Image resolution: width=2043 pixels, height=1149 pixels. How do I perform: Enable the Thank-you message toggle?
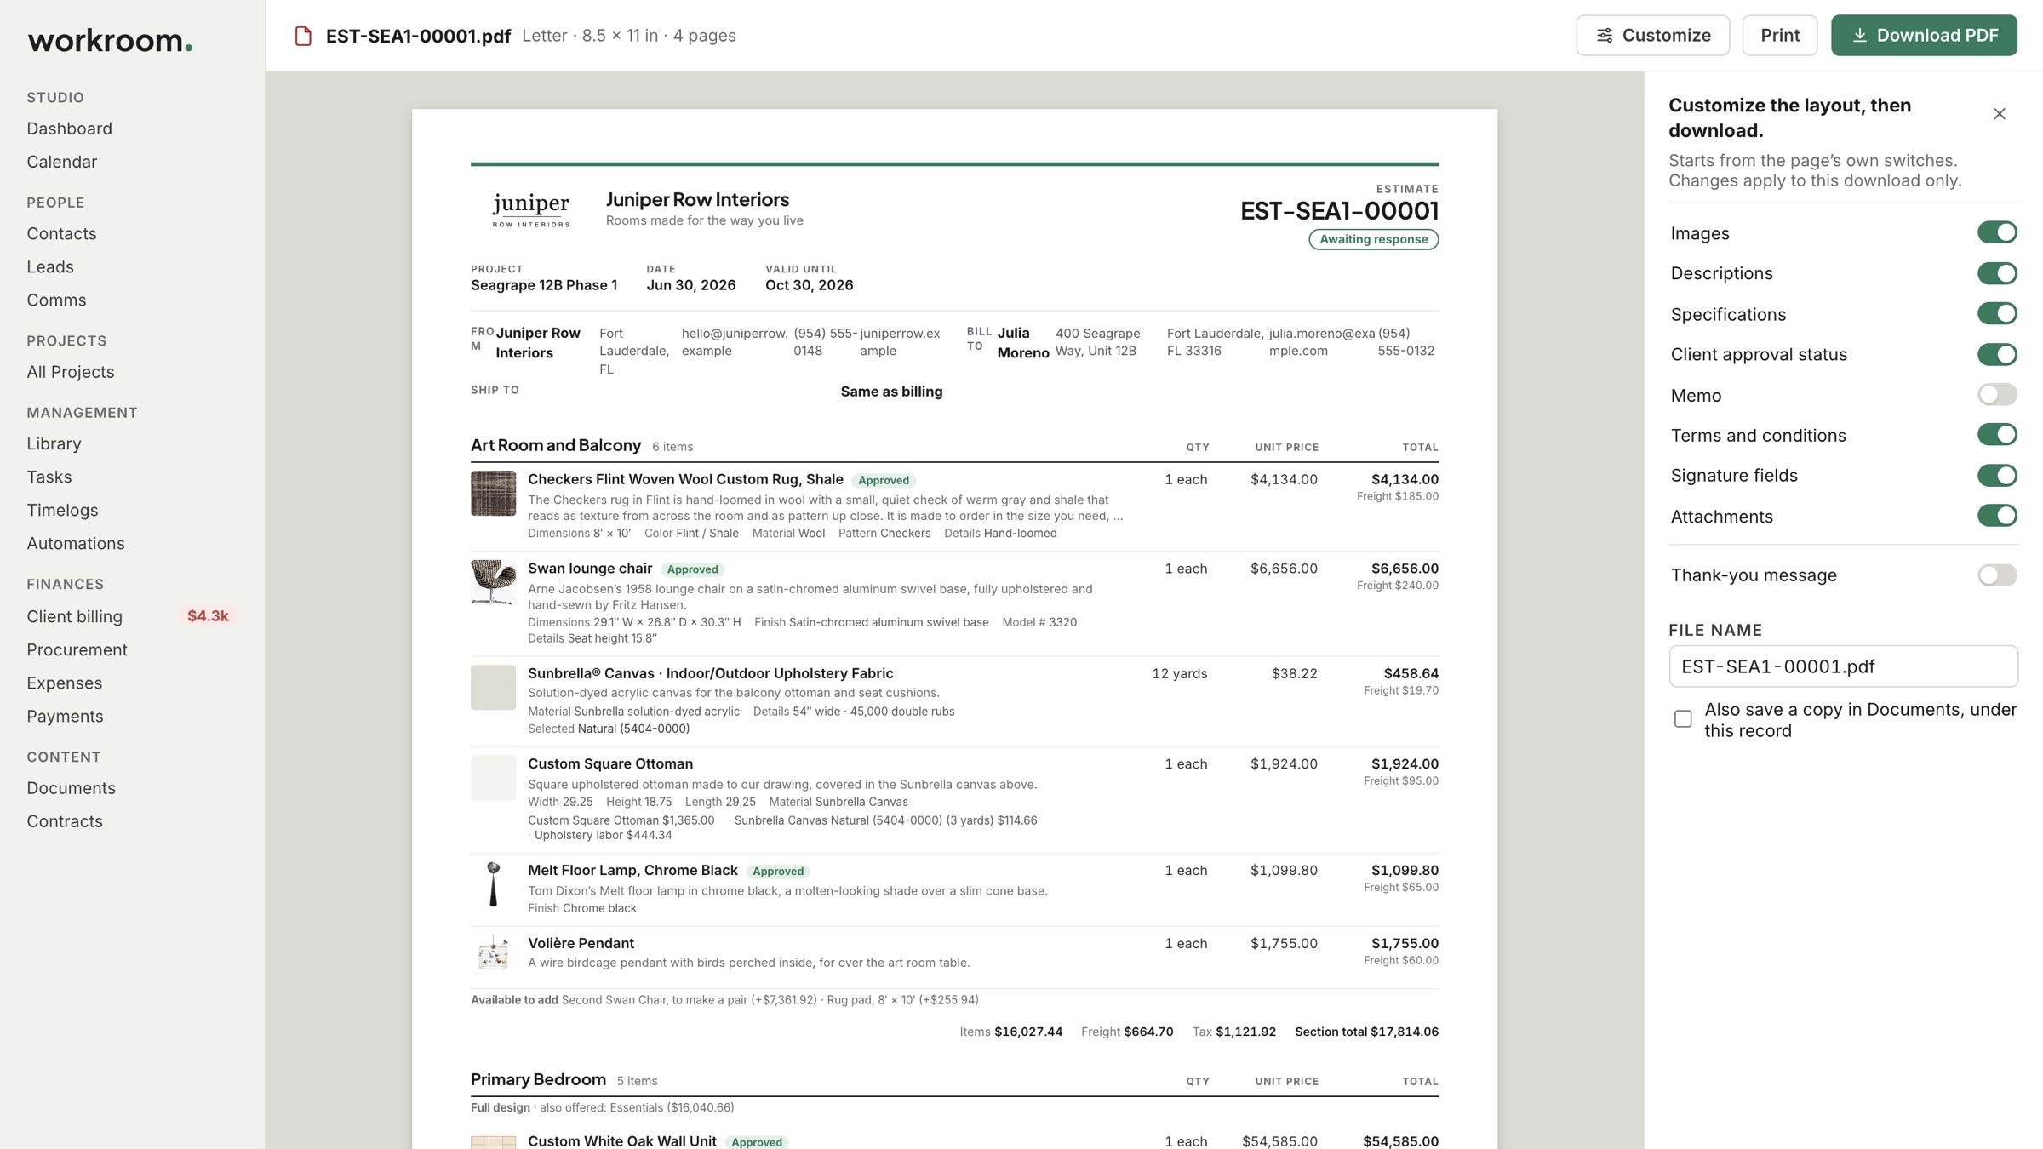coord(1997,575)
